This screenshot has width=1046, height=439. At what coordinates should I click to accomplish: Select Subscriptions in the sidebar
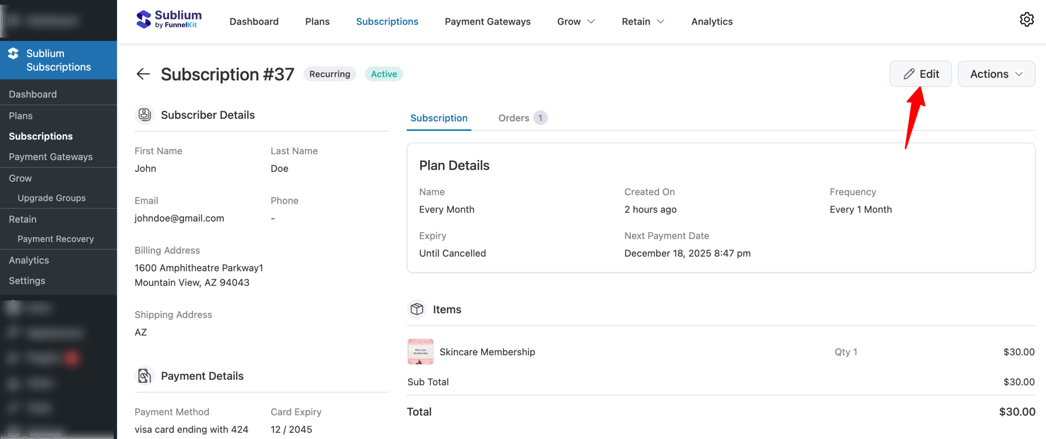click(x=41, y=136)
